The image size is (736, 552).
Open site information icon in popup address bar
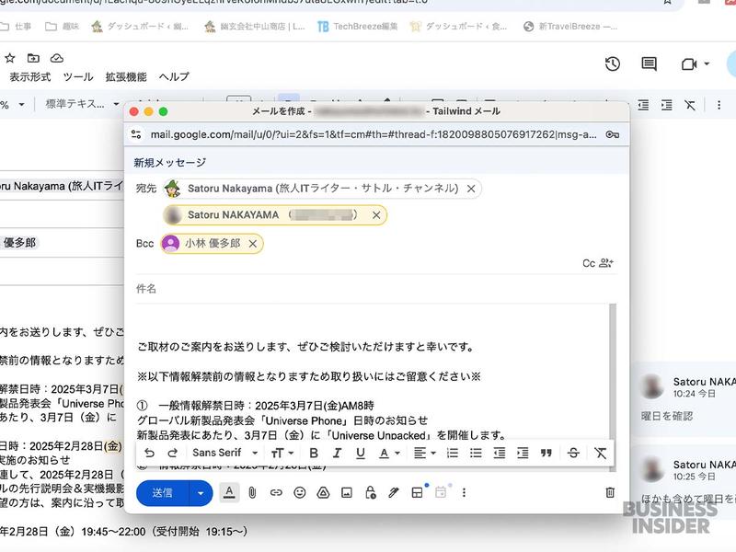(x=136, y=134)
